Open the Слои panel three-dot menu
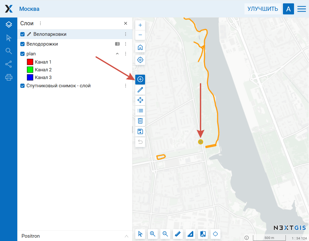 coord(40,23)
